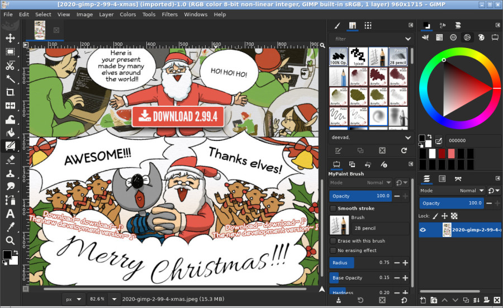Image resolution: width=503 pixels, height=308 pixels.
Task: Switch to the Channels tab
Action: 442,179
